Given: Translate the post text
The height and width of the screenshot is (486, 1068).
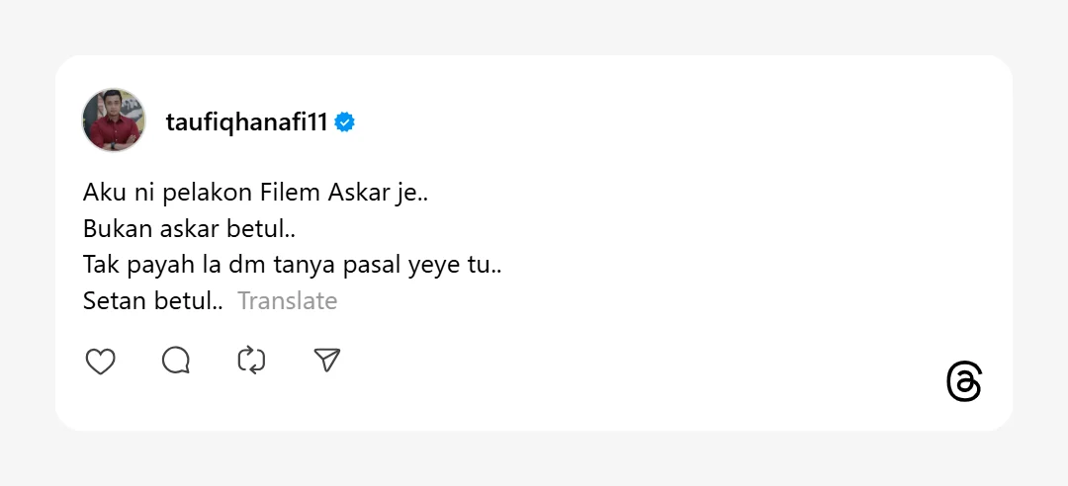Looking at the screenshot, I should point(287,301).
